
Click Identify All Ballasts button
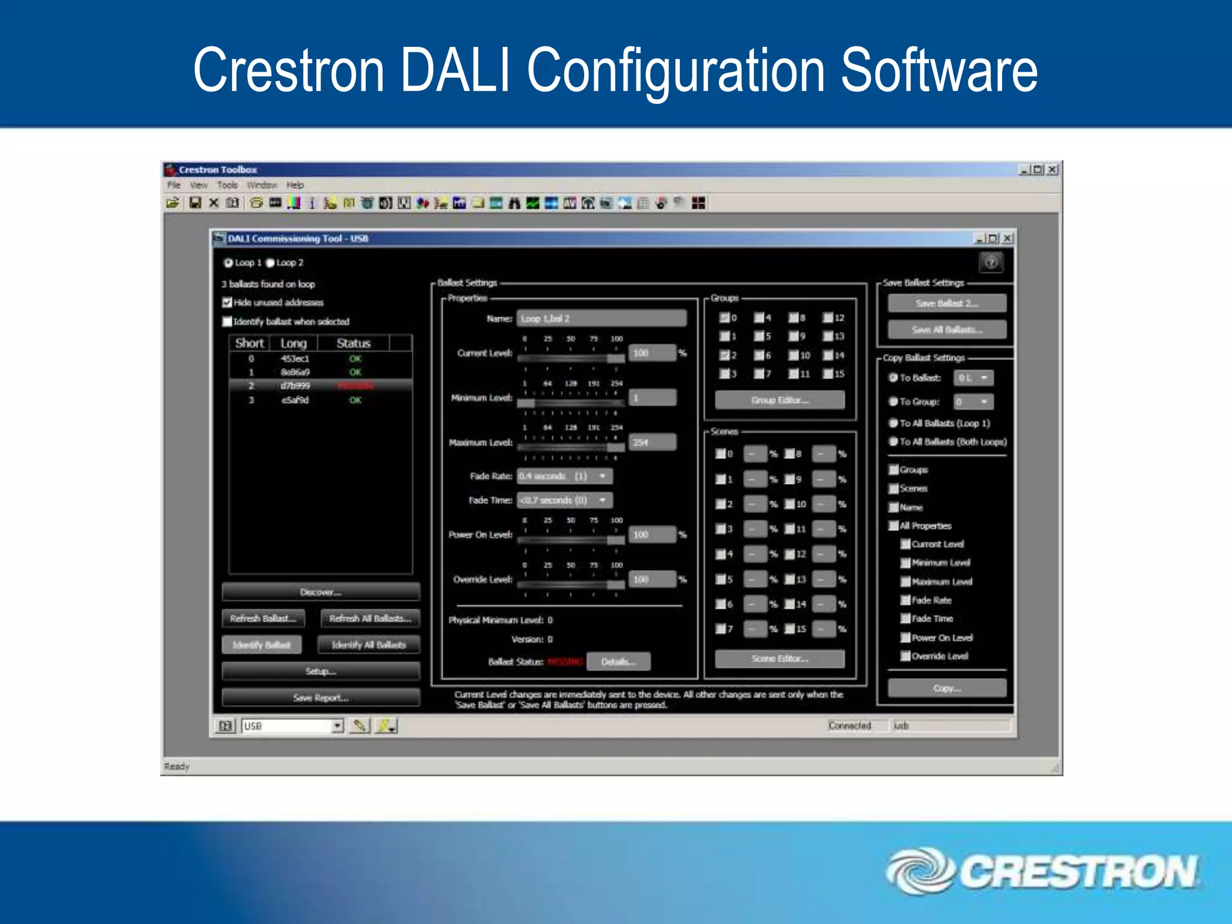[x=369, y=645]
